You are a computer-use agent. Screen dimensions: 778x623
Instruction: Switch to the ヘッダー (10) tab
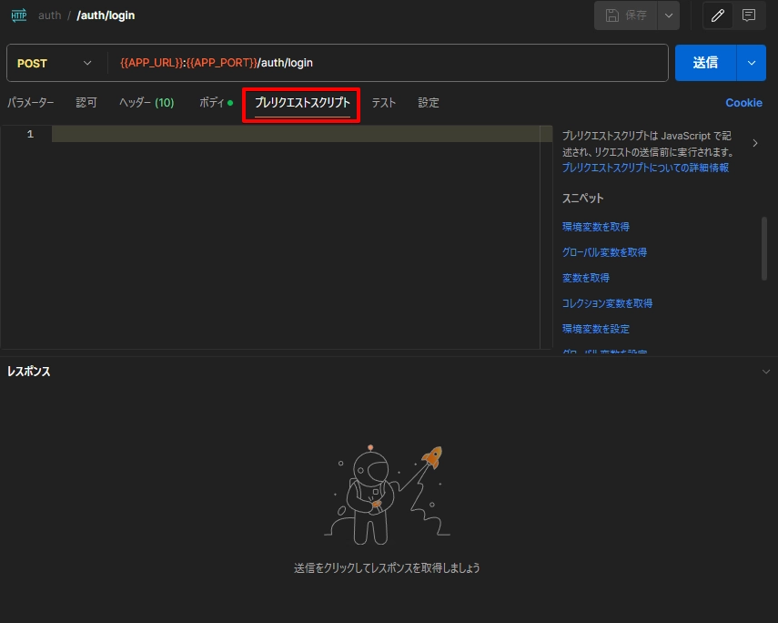coord(147,103)
